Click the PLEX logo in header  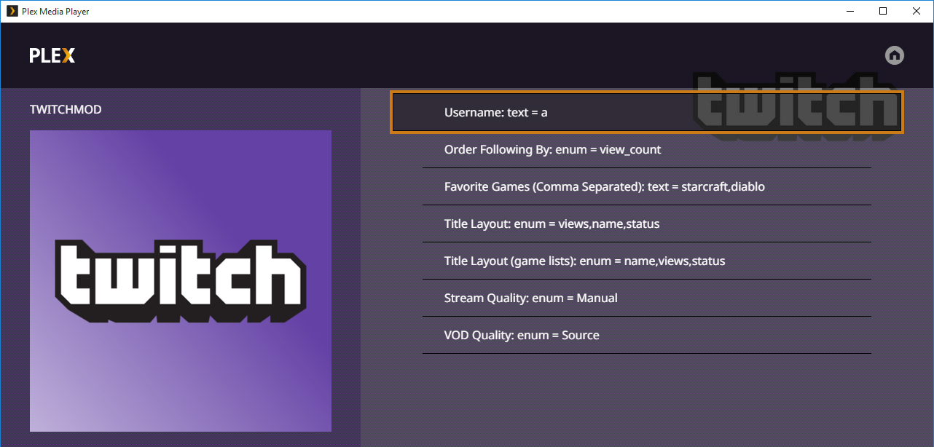click(52, 55)
